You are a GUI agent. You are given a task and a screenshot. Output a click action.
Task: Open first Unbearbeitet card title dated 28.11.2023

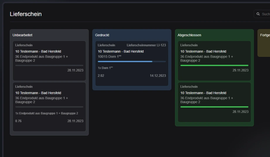38,51
